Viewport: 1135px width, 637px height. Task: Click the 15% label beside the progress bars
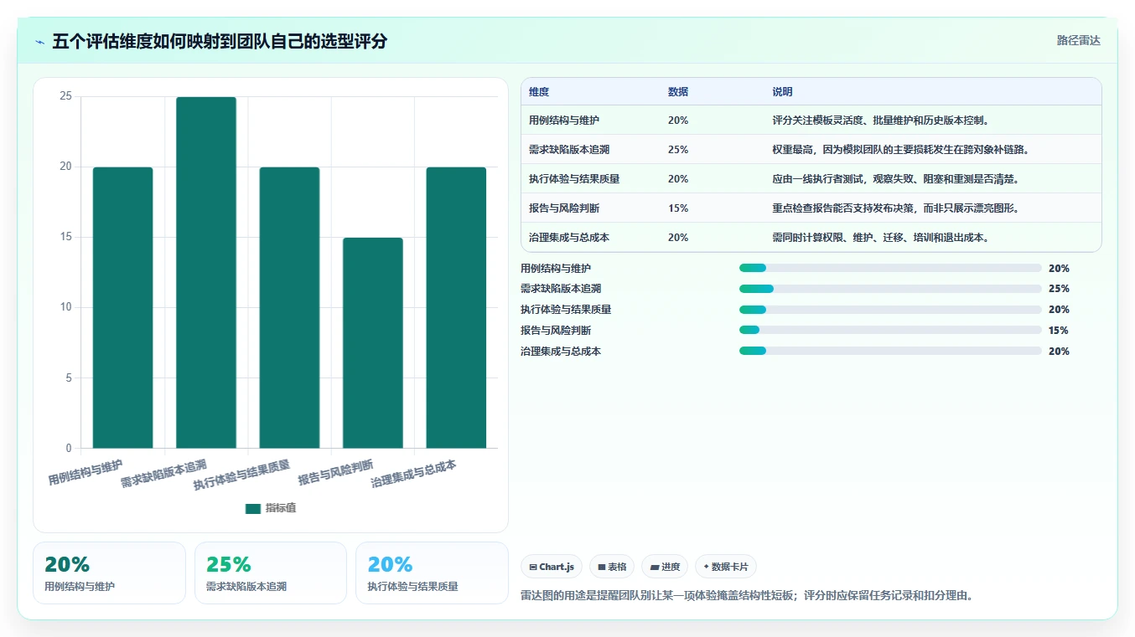1059,331
